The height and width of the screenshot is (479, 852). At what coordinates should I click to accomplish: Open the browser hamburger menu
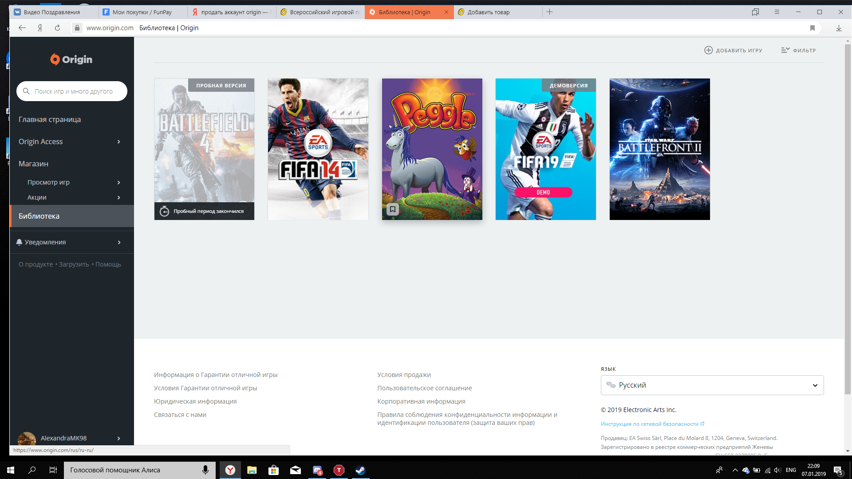[x=777, y=12]
